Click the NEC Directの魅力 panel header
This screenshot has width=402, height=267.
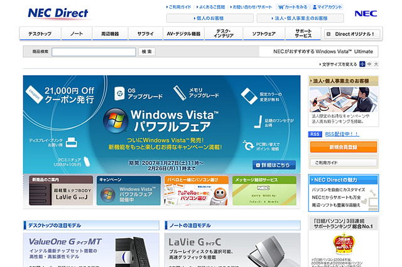pos(344,180)
